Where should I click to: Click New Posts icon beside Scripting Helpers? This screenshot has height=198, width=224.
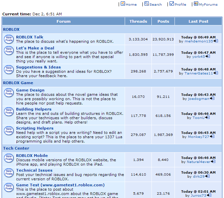pyautogui.click(x=9, y=131)
